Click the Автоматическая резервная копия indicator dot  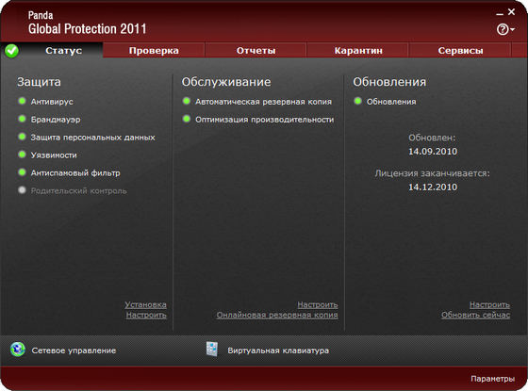(187, 101)
